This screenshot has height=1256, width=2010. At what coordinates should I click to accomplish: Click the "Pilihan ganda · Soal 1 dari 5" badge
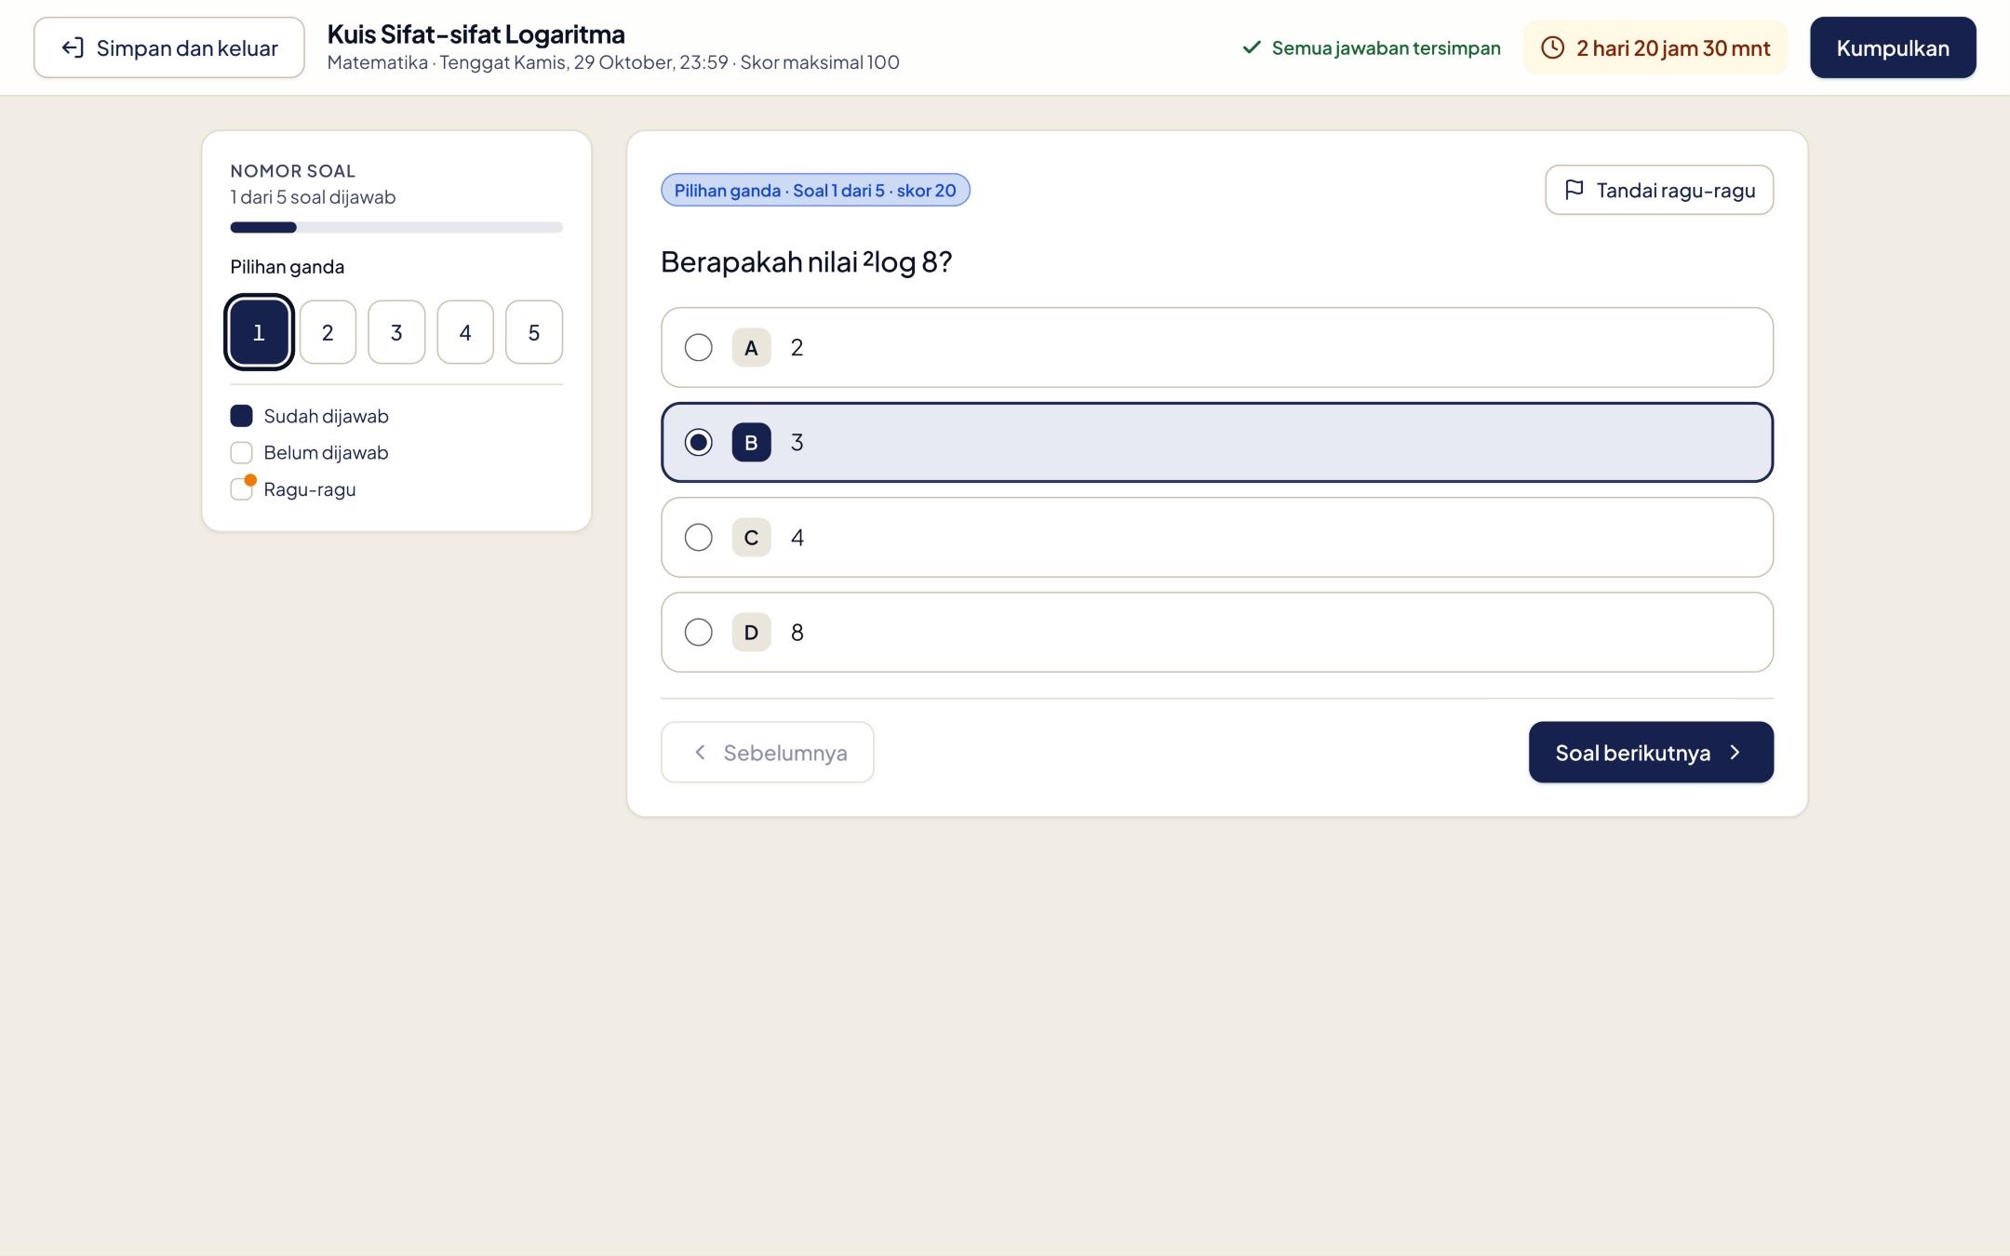tap(815, 190)
